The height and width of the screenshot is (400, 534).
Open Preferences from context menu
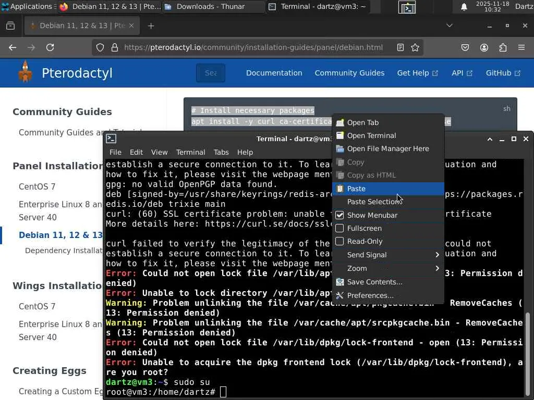(388, 296)
